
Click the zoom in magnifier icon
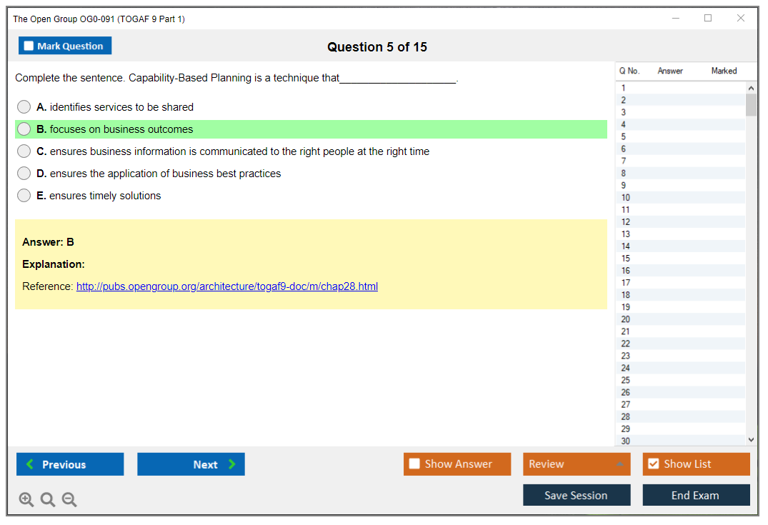pos(26,499)
